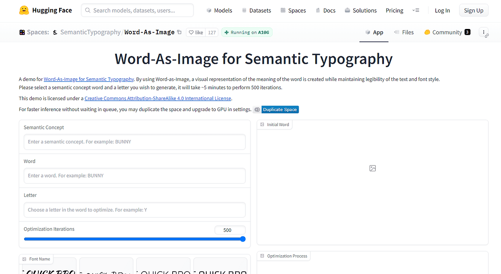Viewport: 501px width, 274px height.
Task: Open the Creative Commons license link
Action: coord(158,99)
